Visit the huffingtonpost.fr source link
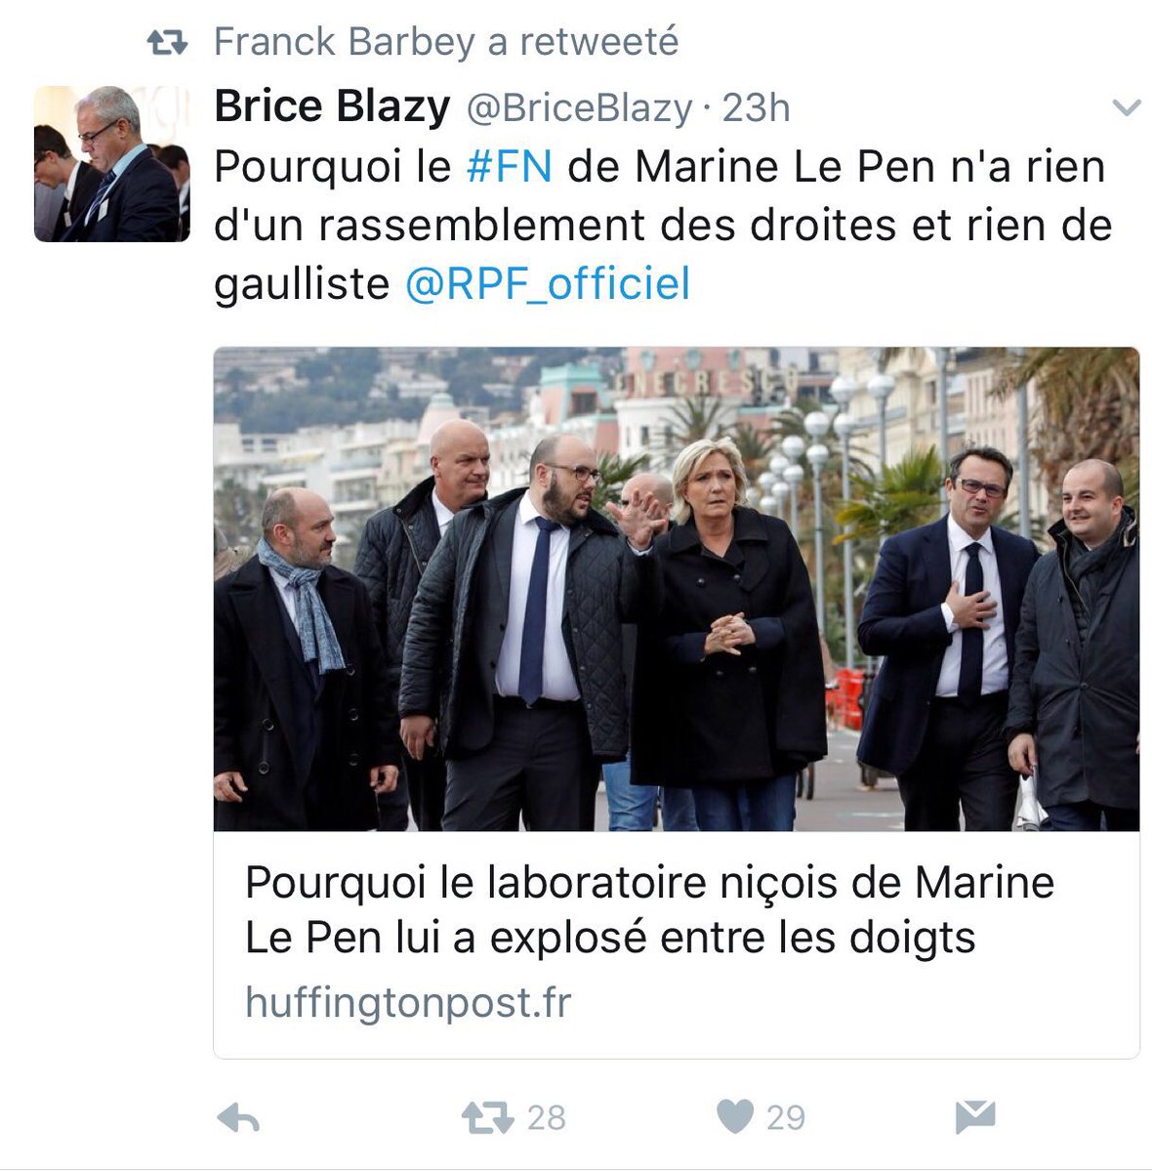 408,1003
